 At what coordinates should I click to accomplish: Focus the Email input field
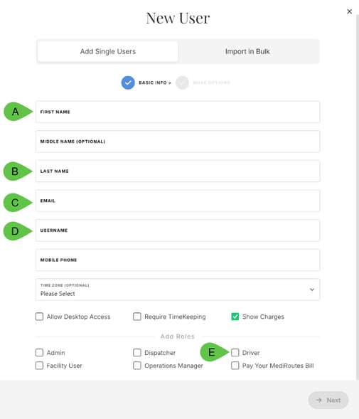coord(178,201)
